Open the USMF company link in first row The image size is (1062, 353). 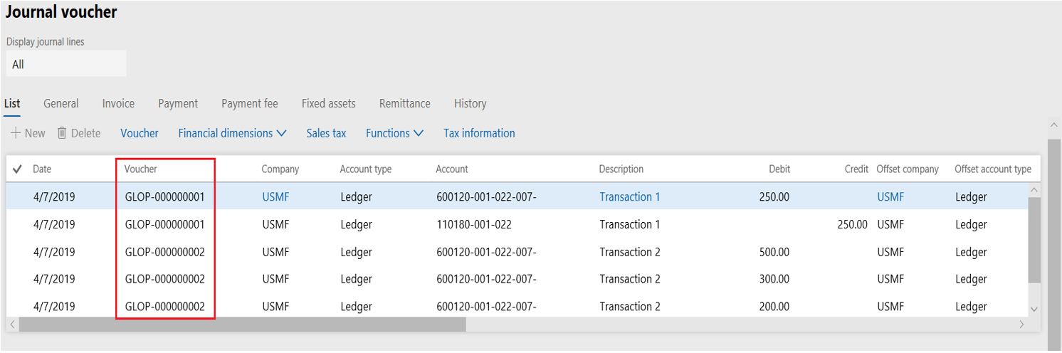click(x=275, y=197)
